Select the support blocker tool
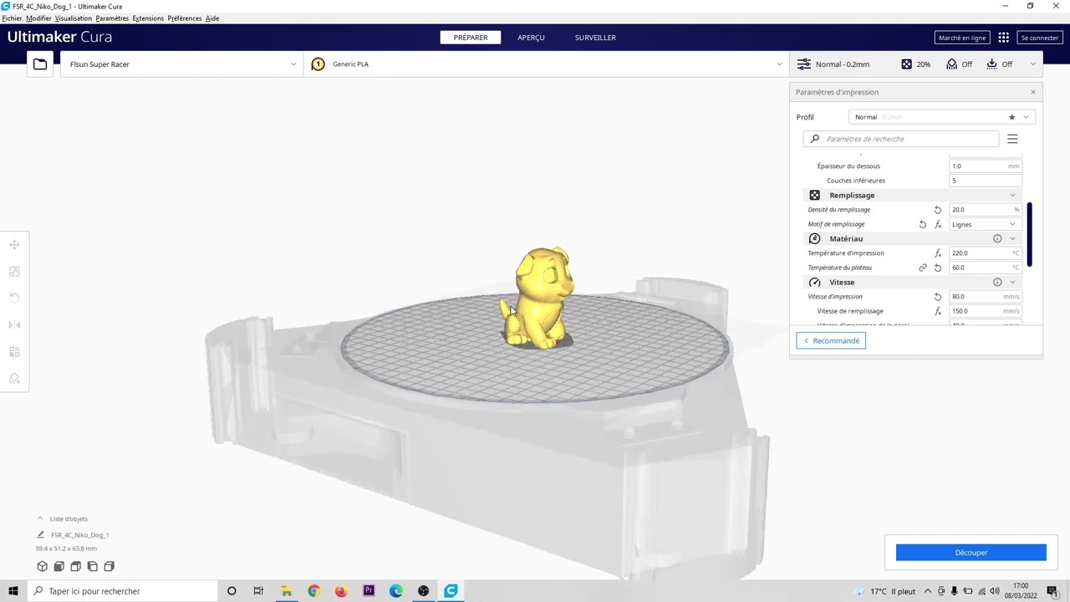This screenshot has height=602, width=1070. click(14, 379)
